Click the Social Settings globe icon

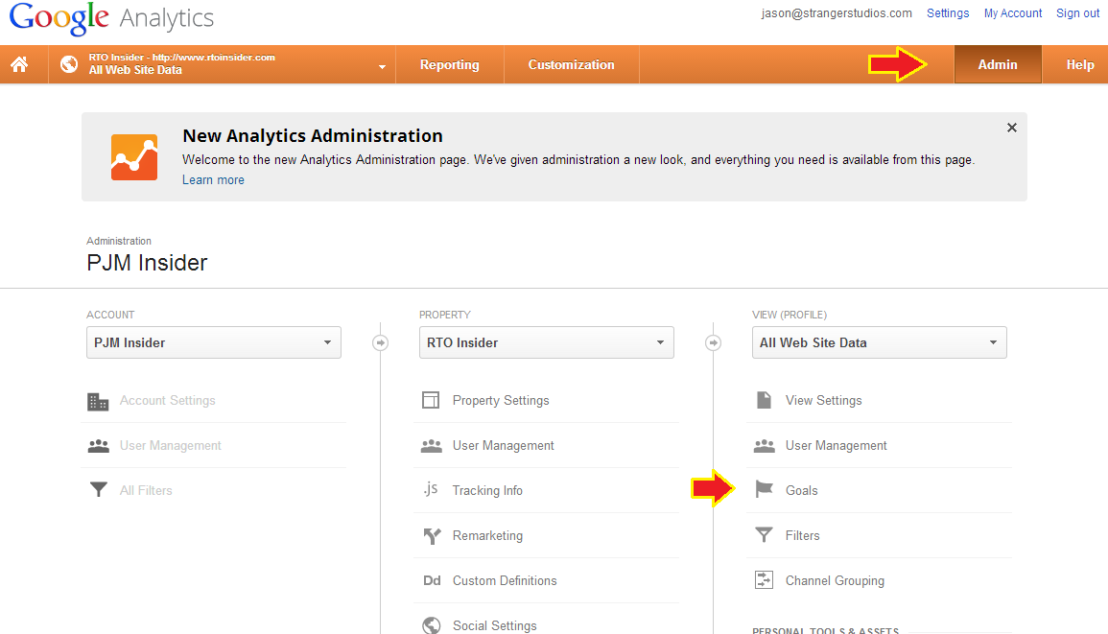(x=431, y=625)
